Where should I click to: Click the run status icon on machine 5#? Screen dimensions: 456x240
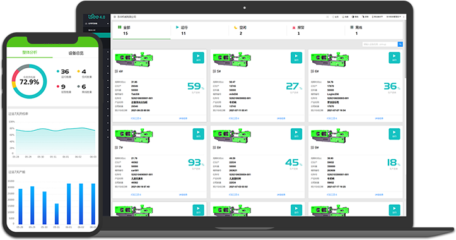click(x=296, y=57)
